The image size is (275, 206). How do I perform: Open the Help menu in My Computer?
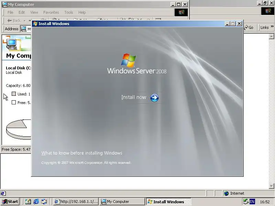pos(82,12)
